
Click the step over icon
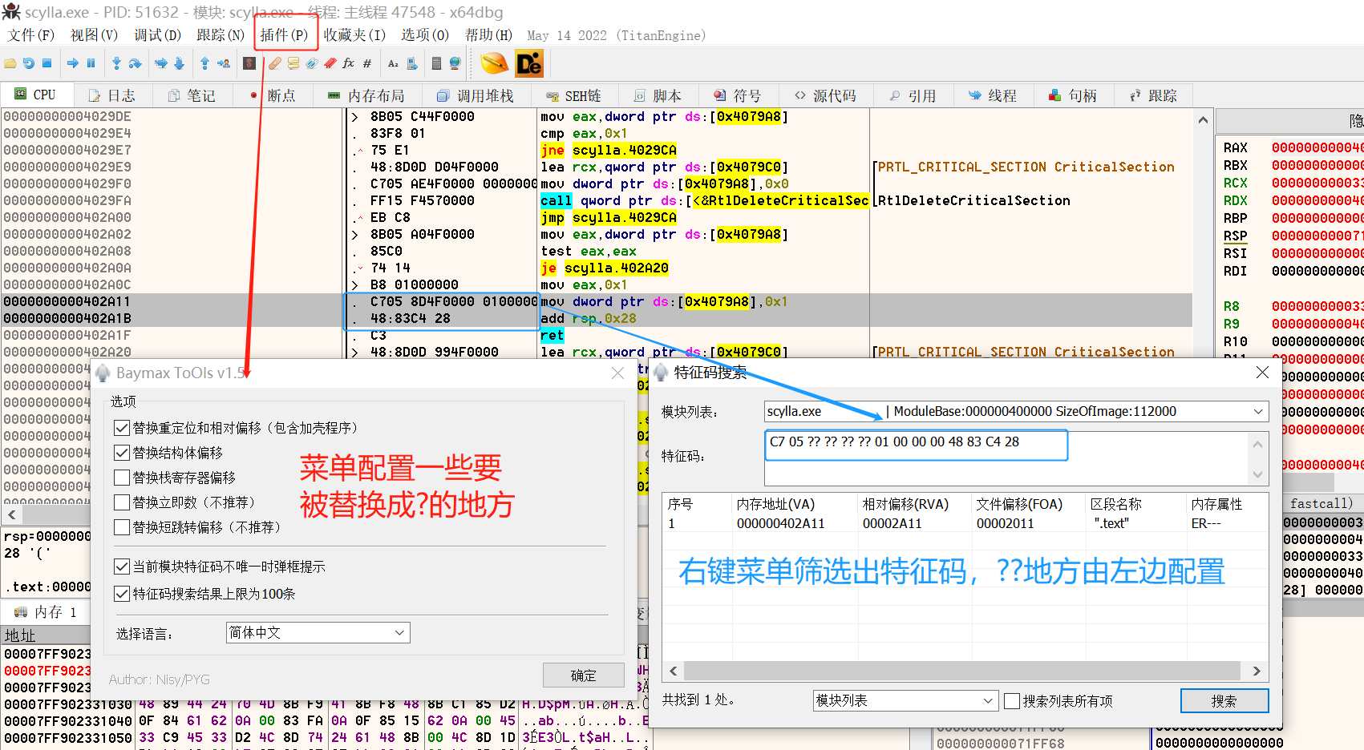[135, 63]
